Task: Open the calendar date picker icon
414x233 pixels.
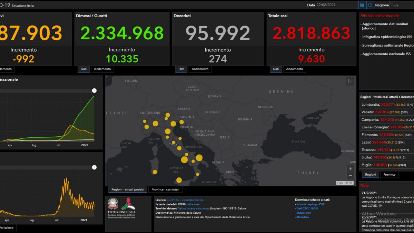Action: tap(362, 5)
